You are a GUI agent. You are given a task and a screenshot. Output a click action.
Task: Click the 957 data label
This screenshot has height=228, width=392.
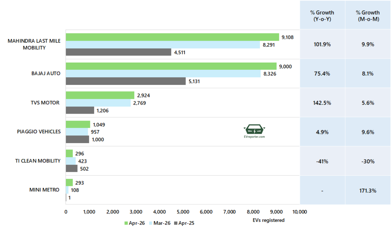[x=95, y=132]
